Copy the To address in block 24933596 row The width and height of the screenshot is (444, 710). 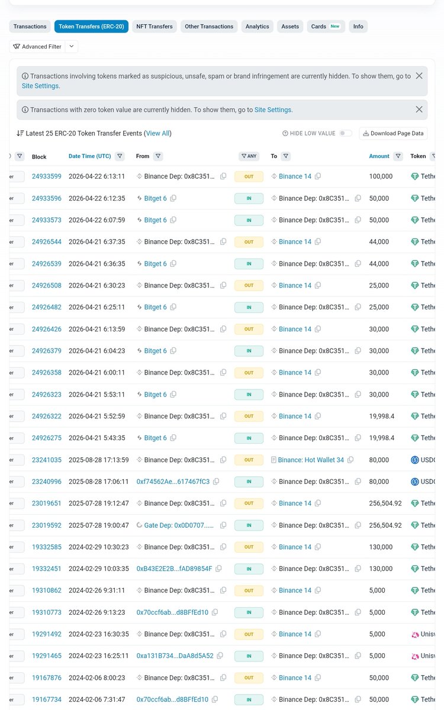point(358,198)
